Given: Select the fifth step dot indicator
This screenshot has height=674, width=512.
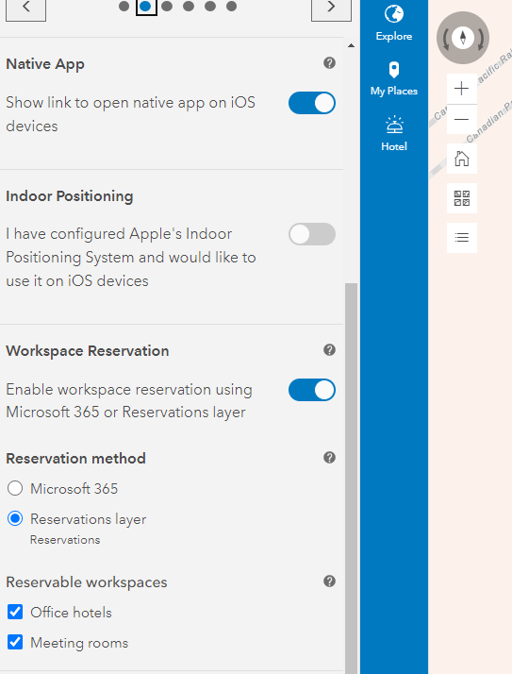Looking at the screenshot, I should click(x=210, y=6).
